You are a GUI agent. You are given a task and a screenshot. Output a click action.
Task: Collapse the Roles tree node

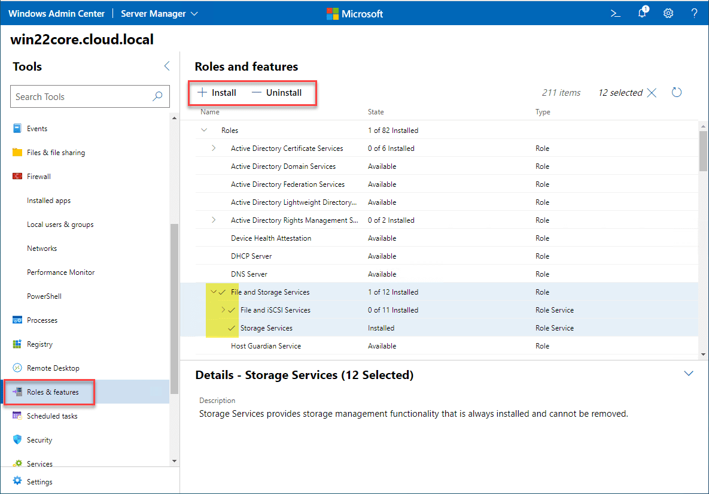click(x=203, y=130)
